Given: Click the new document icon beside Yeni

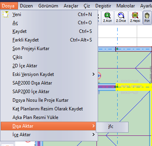Looking at the screenshot, I should (5, 14).
